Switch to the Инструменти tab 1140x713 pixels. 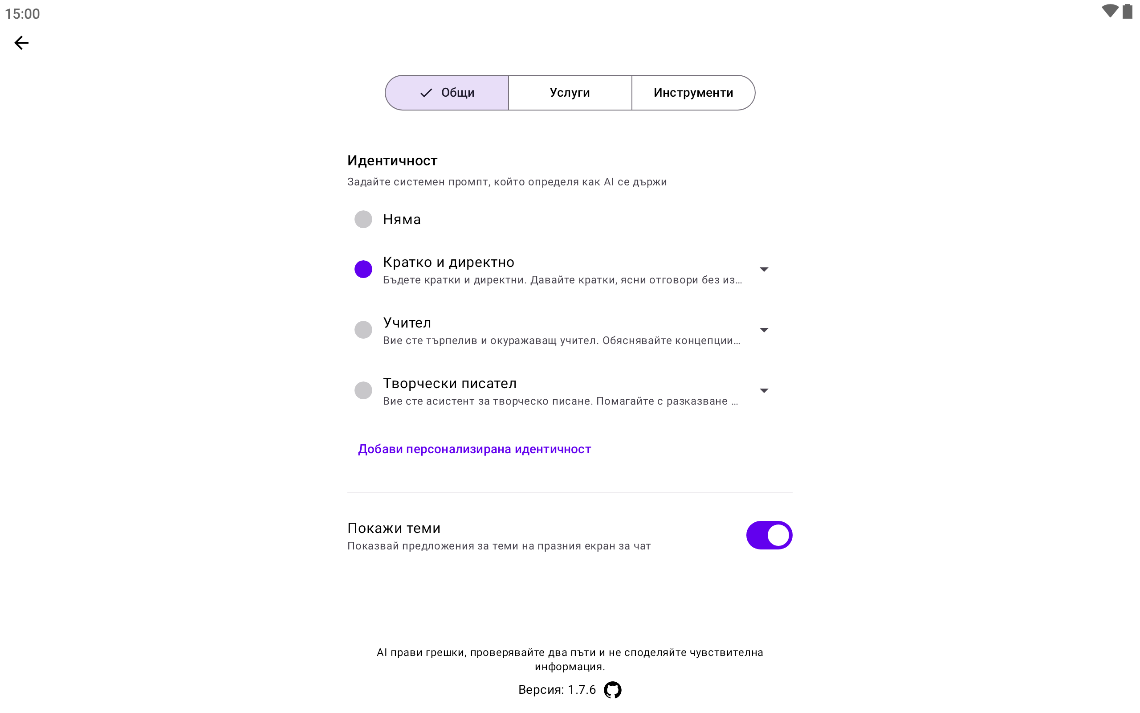tap(693, 92)
